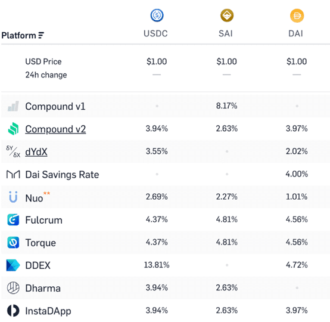Click the DAI coin icon
Image resolution: width=330 pixels, height=322 pixels.
297,16
